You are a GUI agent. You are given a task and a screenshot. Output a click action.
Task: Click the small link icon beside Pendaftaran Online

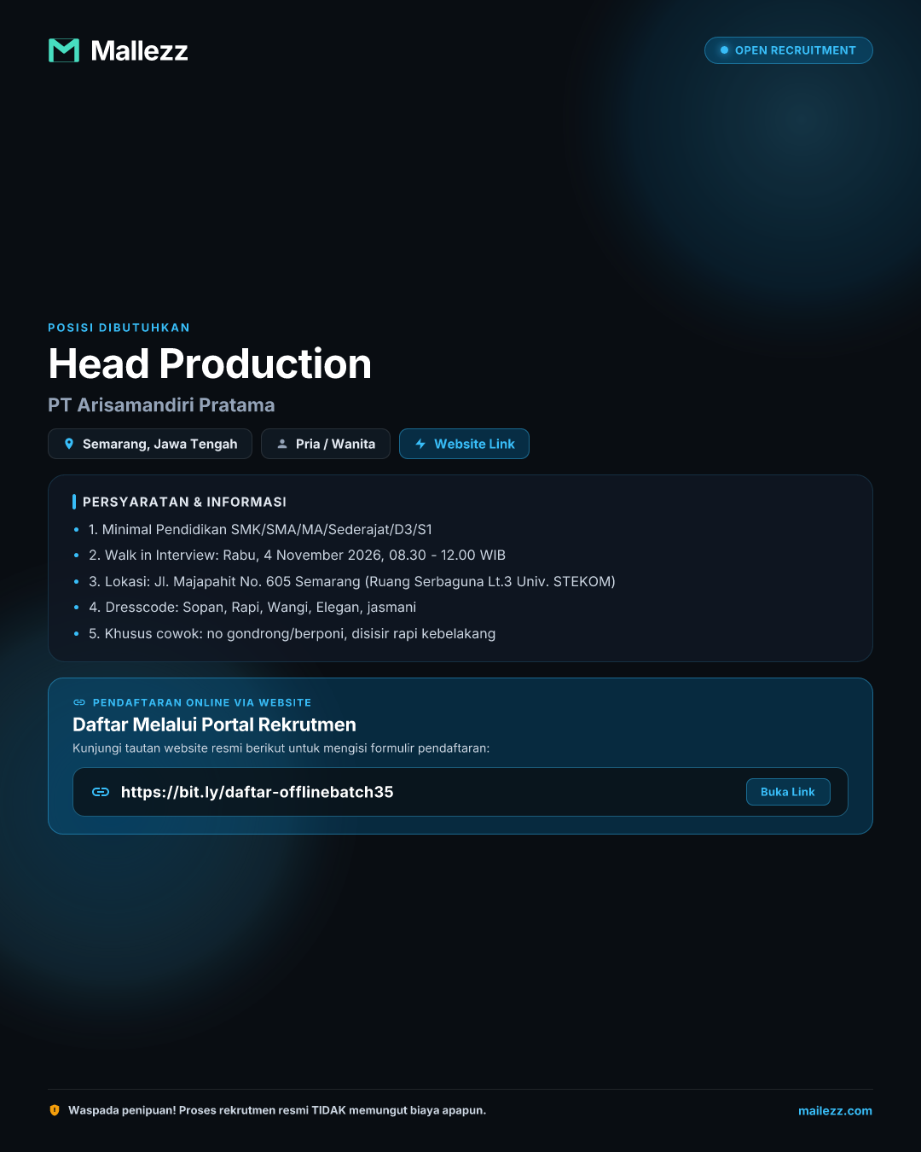coord(79,702)
